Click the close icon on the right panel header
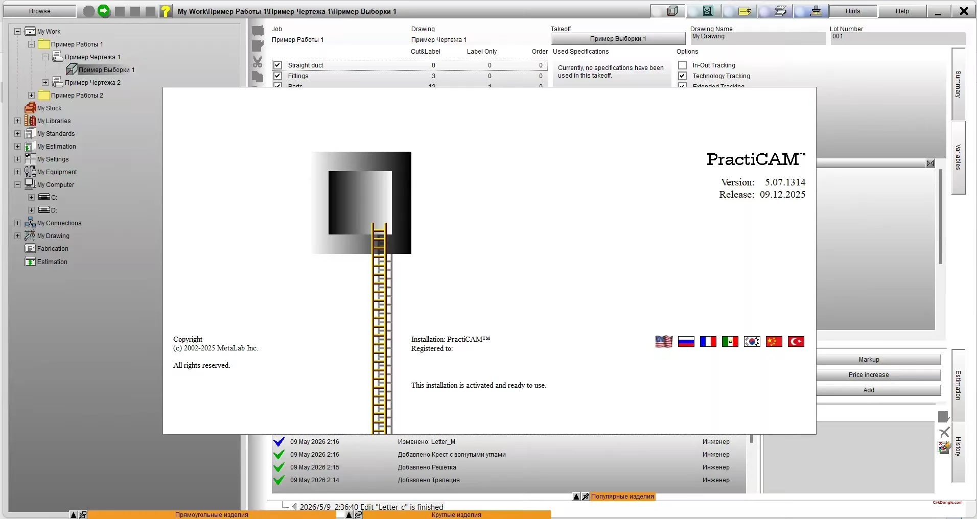This screenshot has height=519, width=977. pyautogui.click(x=931, y=163)
